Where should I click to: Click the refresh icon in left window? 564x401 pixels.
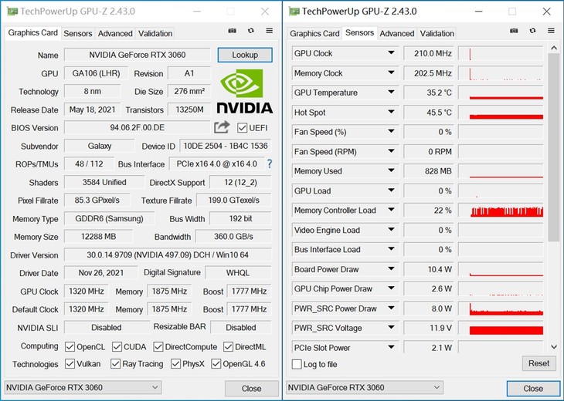[250, 31]
